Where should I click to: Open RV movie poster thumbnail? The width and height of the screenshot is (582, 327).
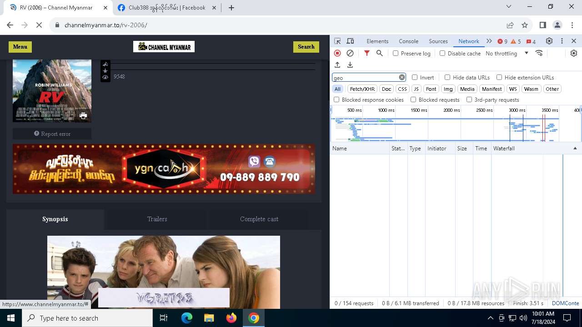pos(52,91)
